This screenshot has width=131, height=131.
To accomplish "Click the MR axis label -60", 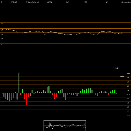I will click(128, 107).
